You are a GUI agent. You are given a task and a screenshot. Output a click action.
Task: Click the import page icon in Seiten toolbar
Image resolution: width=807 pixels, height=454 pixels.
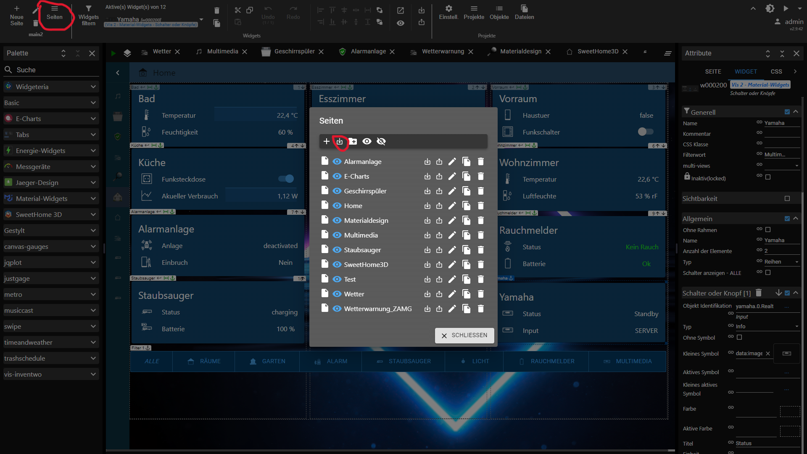pyautogui.click(x=340, y=142)
